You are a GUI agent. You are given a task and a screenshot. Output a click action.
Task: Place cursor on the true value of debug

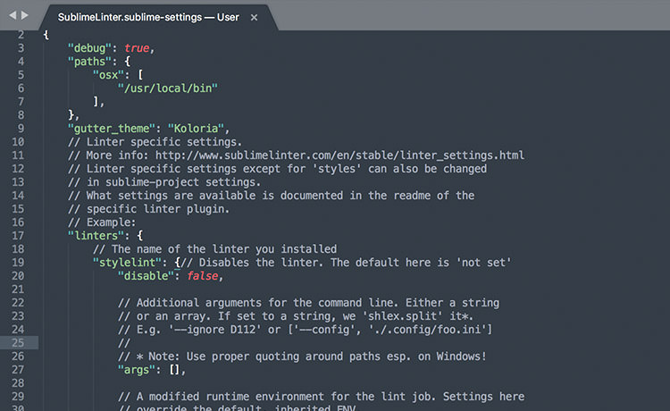click(137, 48)
